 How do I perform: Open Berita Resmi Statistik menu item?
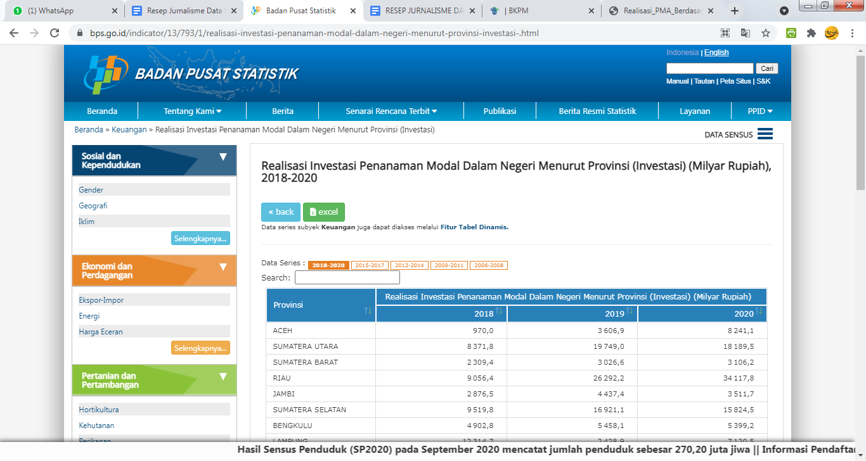point(597,111)
